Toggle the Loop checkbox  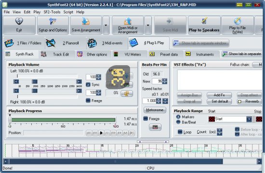coord(180,132)
